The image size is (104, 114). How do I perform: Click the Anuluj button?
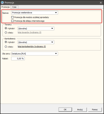[80, 110]
